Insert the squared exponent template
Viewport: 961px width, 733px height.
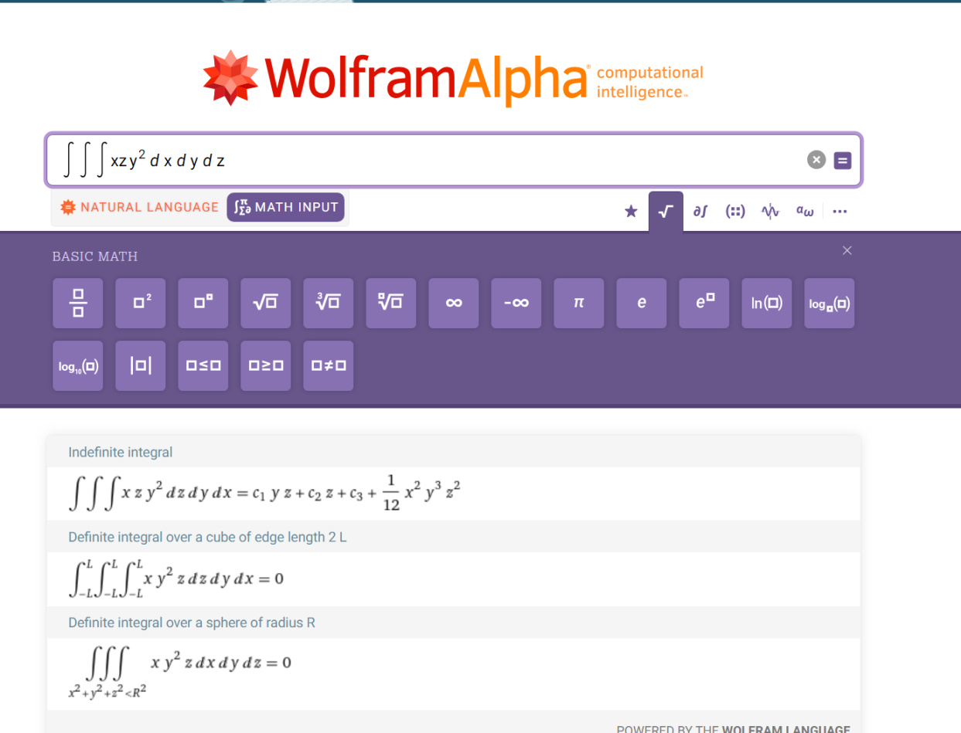141,304
